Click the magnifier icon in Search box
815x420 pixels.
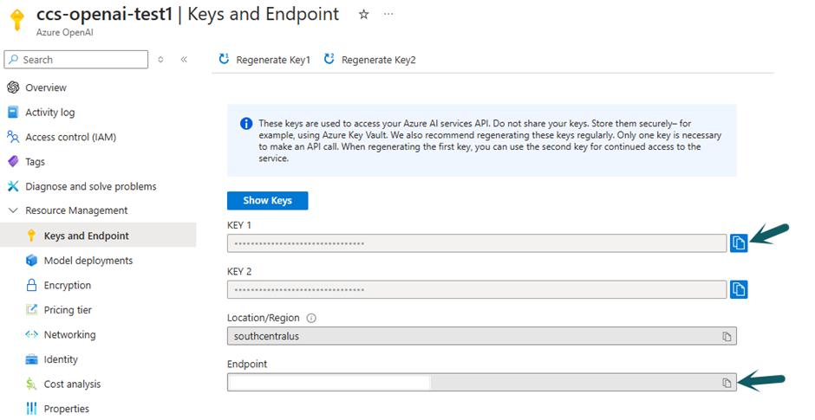coord(14,59)
